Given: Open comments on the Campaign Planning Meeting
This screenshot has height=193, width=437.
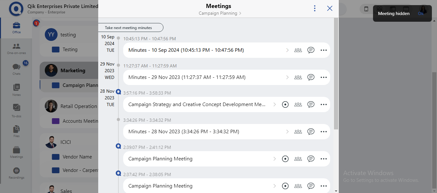Looking at the screenshot, I should point(311,158).
